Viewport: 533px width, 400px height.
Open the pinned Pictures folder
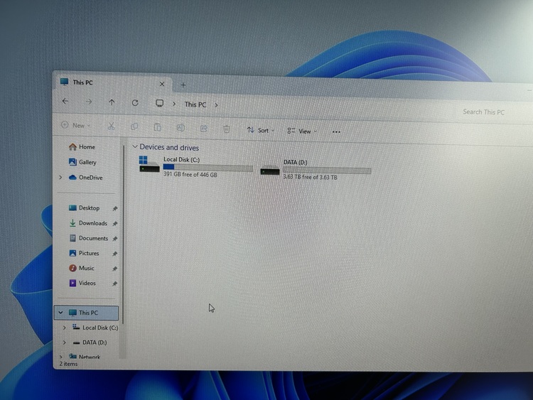point(89,253)
